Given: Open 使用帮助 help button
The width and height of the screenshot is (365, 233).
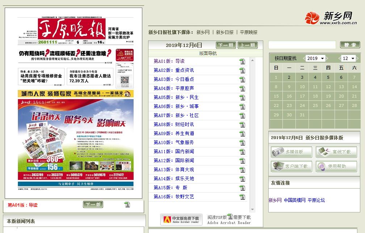Looking at the screenshot, I should point(336,167).
